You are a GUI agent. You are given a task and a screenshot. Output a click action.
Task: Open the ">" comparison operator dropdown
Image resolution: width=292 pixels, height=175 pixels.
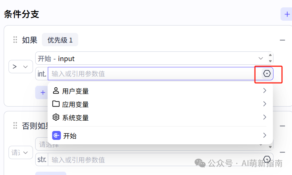click(x=20, y=67)
